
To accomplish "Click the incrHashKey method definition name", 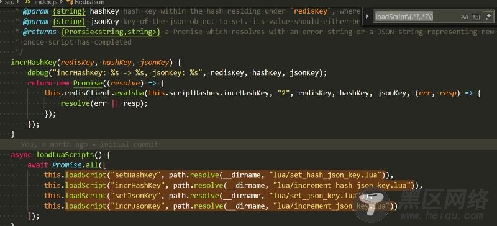I will pyautogui.click(x=34, y=63).
